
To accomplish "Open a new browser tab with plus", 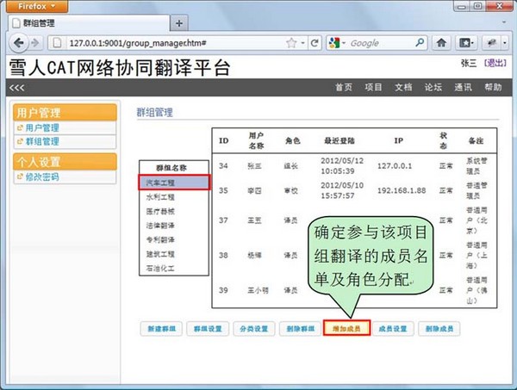I will tap(178, 22).
